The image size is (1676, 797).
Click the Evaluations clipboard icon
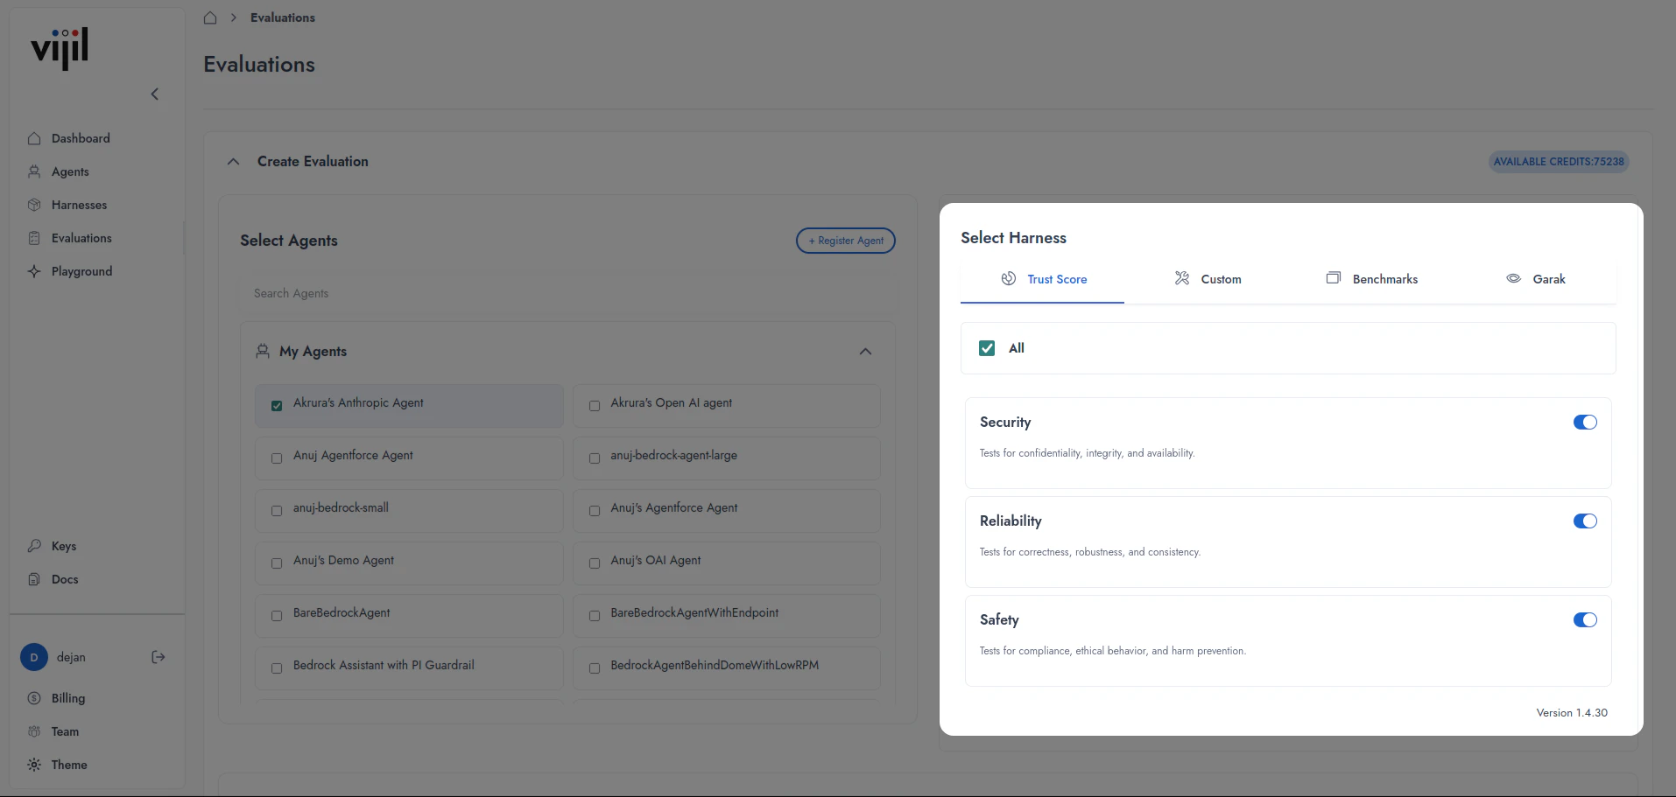click(34, 238)
